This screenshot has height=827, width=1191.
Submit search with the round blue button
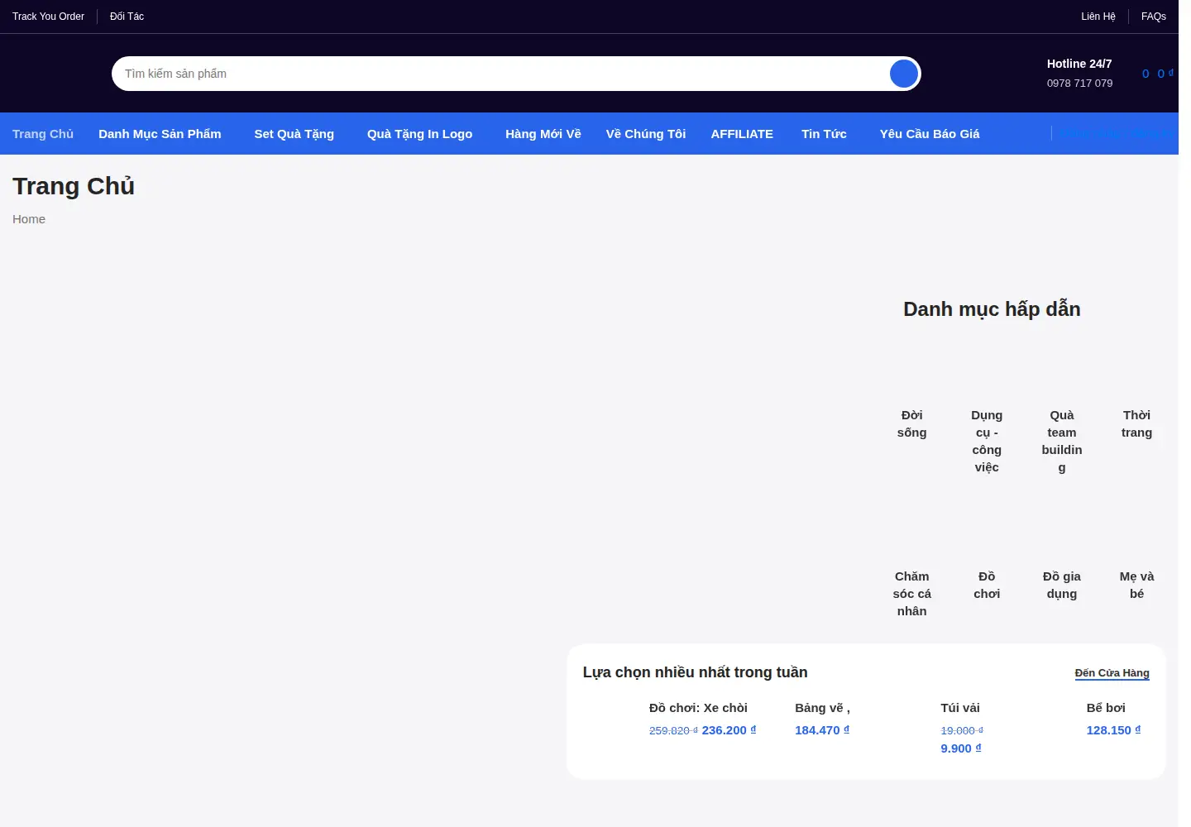coord(904,74)
